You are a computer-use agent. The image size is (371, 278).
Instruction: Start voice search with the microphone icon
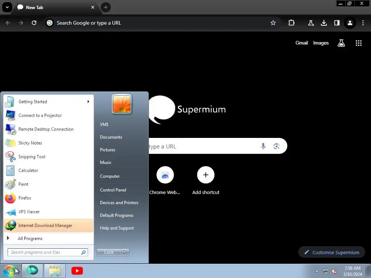click(x=263, y=146)
